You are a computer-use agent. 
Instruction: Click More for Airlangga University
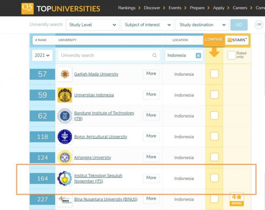coord(151,157)
